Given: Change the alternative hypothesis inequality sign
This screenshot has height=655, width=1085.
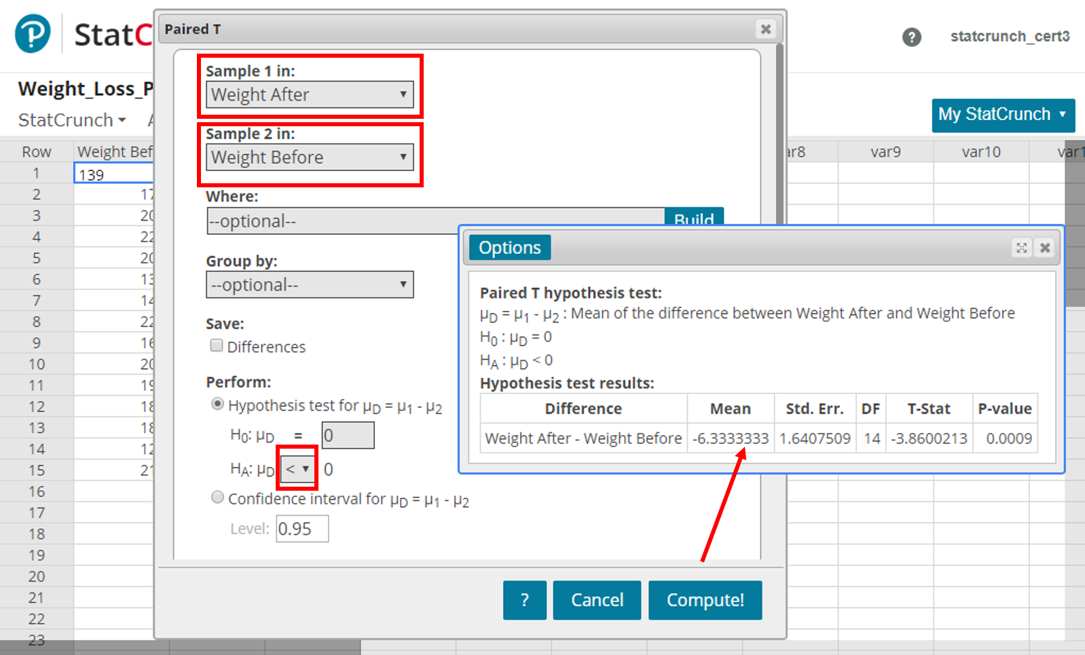Looking at the screenshot, I should tap(297, 469).
